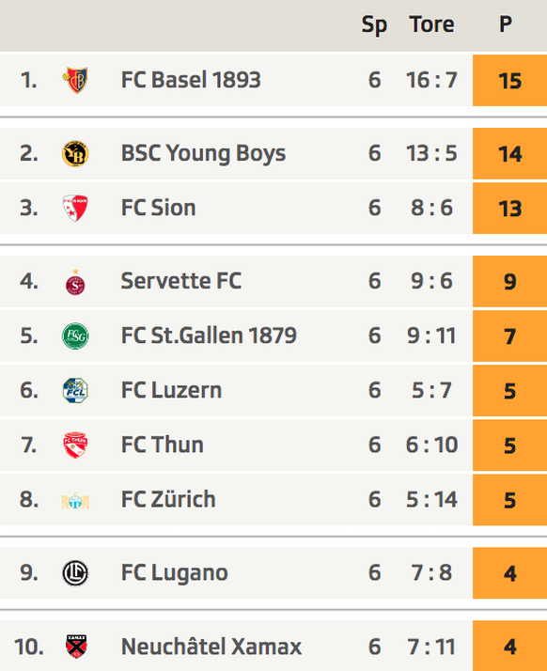Viewport: 547px width, 671px height.
Task: Click the FC Luzern FCL badge
Action: tap(75, 390)
